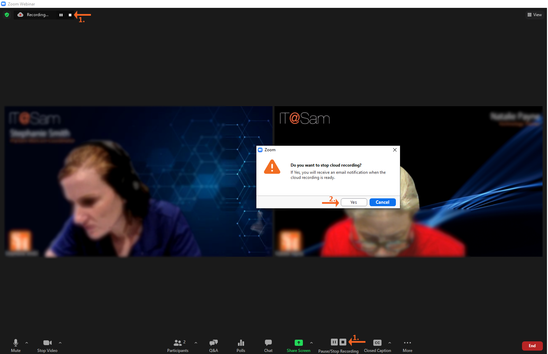The height and width of the screenshot is (354, 548).
Task: Mute the microphone
Action: [x=16, y=345]
